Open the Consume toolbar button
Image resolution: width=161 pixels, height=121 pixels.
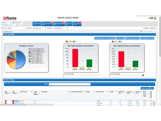tap(47, 24)
